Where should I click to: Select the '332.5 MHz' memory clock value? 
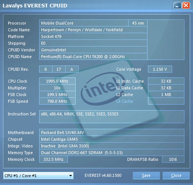pyautogui.click(x=53, y=159)
